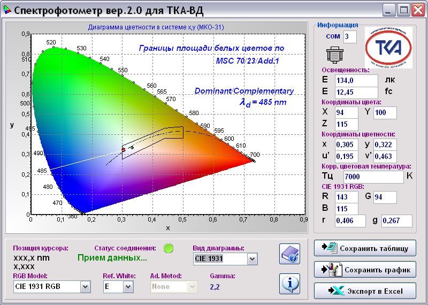Expand the Вид диаграммы dropdown
Image resolution: width=428 pixels, height=305 pixels.
point(252,259)
